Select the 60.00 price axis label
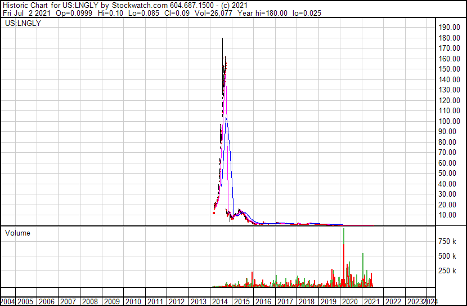467x306 pixels. click(x=447, y=163)
